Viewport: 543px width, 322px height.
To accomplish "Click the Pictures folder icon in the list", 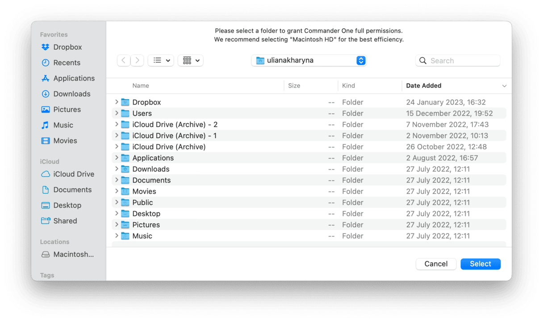I will tap(125, 225).
